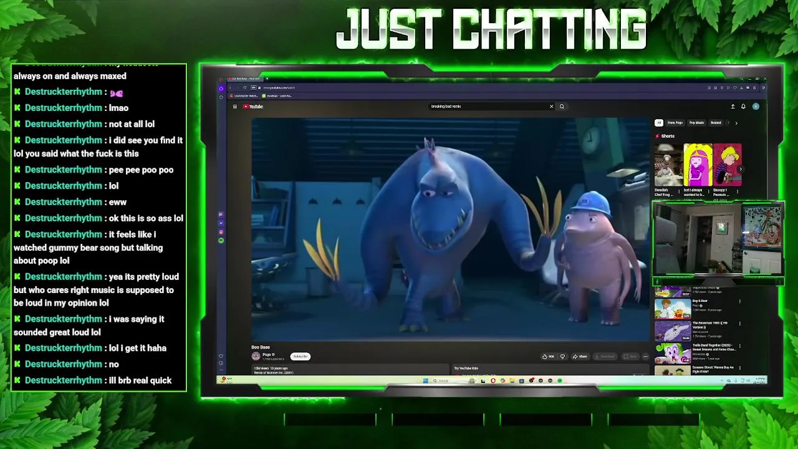
Task: Click the browser address bar URL
Action: [x=279, y=88]
